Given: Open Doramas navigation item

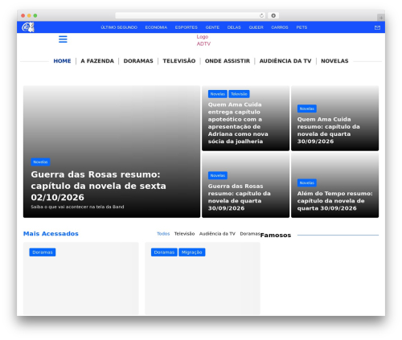Looking at the screenshot, I should (x=138, y=61).
